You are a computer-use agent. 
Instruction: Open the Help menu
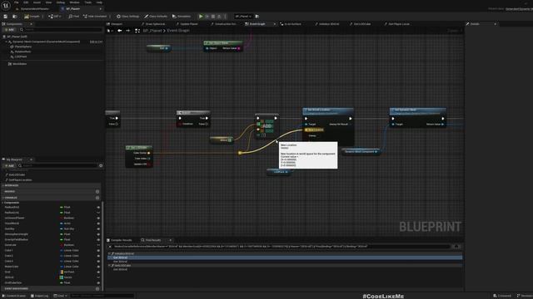pos(99,2)
